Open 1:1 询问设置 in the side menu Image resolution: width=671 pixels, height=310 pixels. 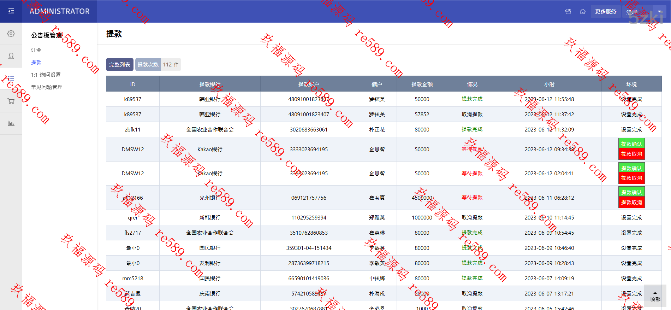coord(46,75)
